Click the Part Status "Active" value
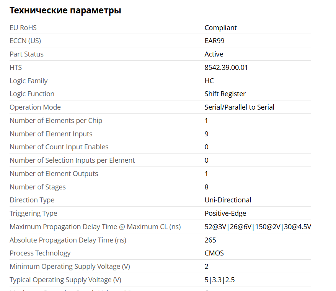The width and height of the screenshot is (336, 291). [x=214, y=54]
